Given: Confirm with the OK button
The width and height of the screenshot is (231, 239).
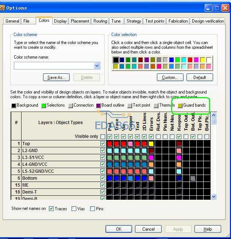Looking at the screenshot, I should pos(119,229).
